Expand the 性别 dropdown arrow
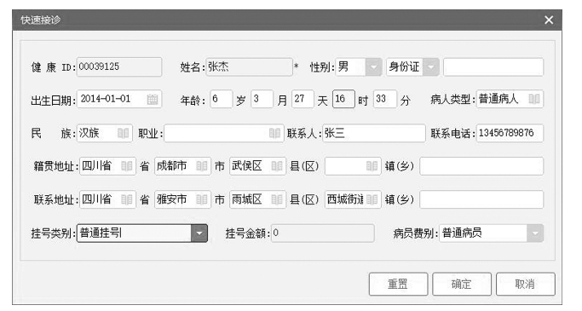This screenshot has height=311, width=582. 373,67
